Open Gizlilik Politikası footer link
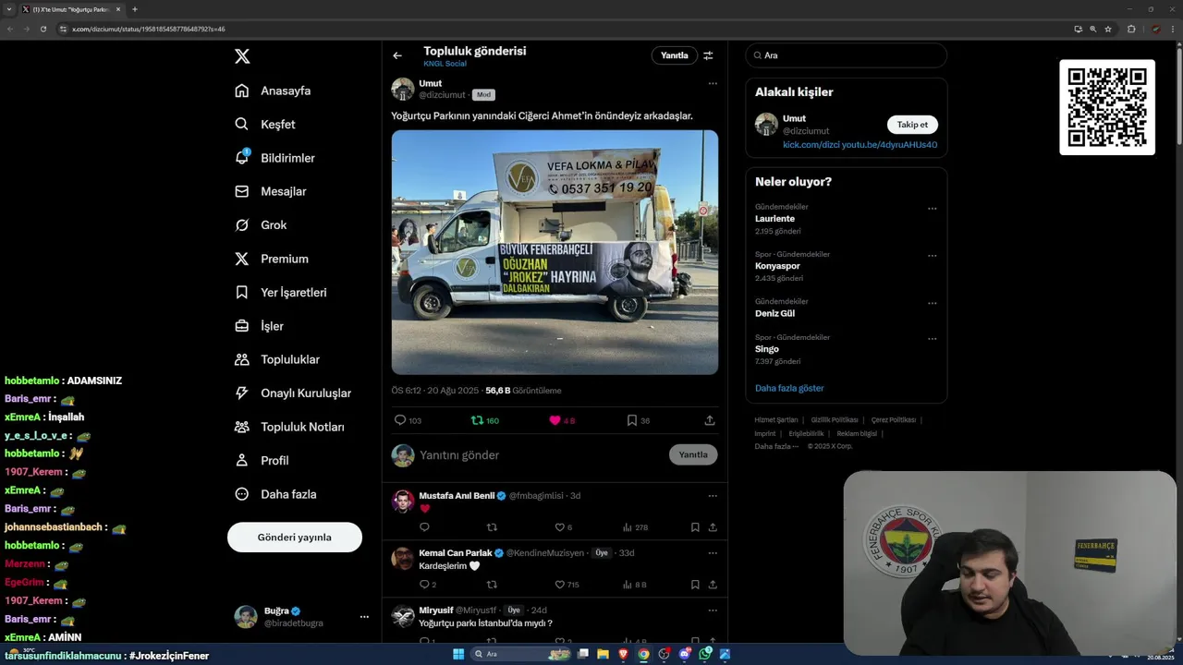The height and width of the screenshot is (665, 1183). [x=835, y=420]
